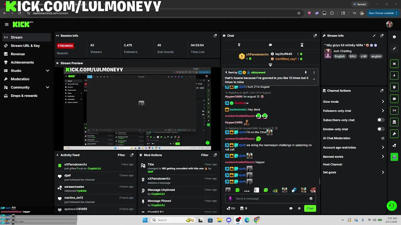Click the BAU tag in Stream info

pos(353,56)
